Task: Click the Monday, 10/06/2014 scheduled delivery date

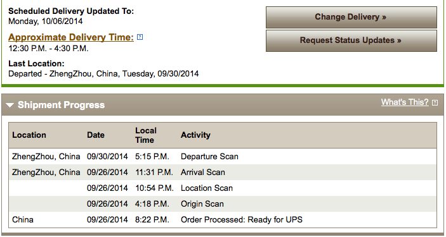Action: (46, 21)
